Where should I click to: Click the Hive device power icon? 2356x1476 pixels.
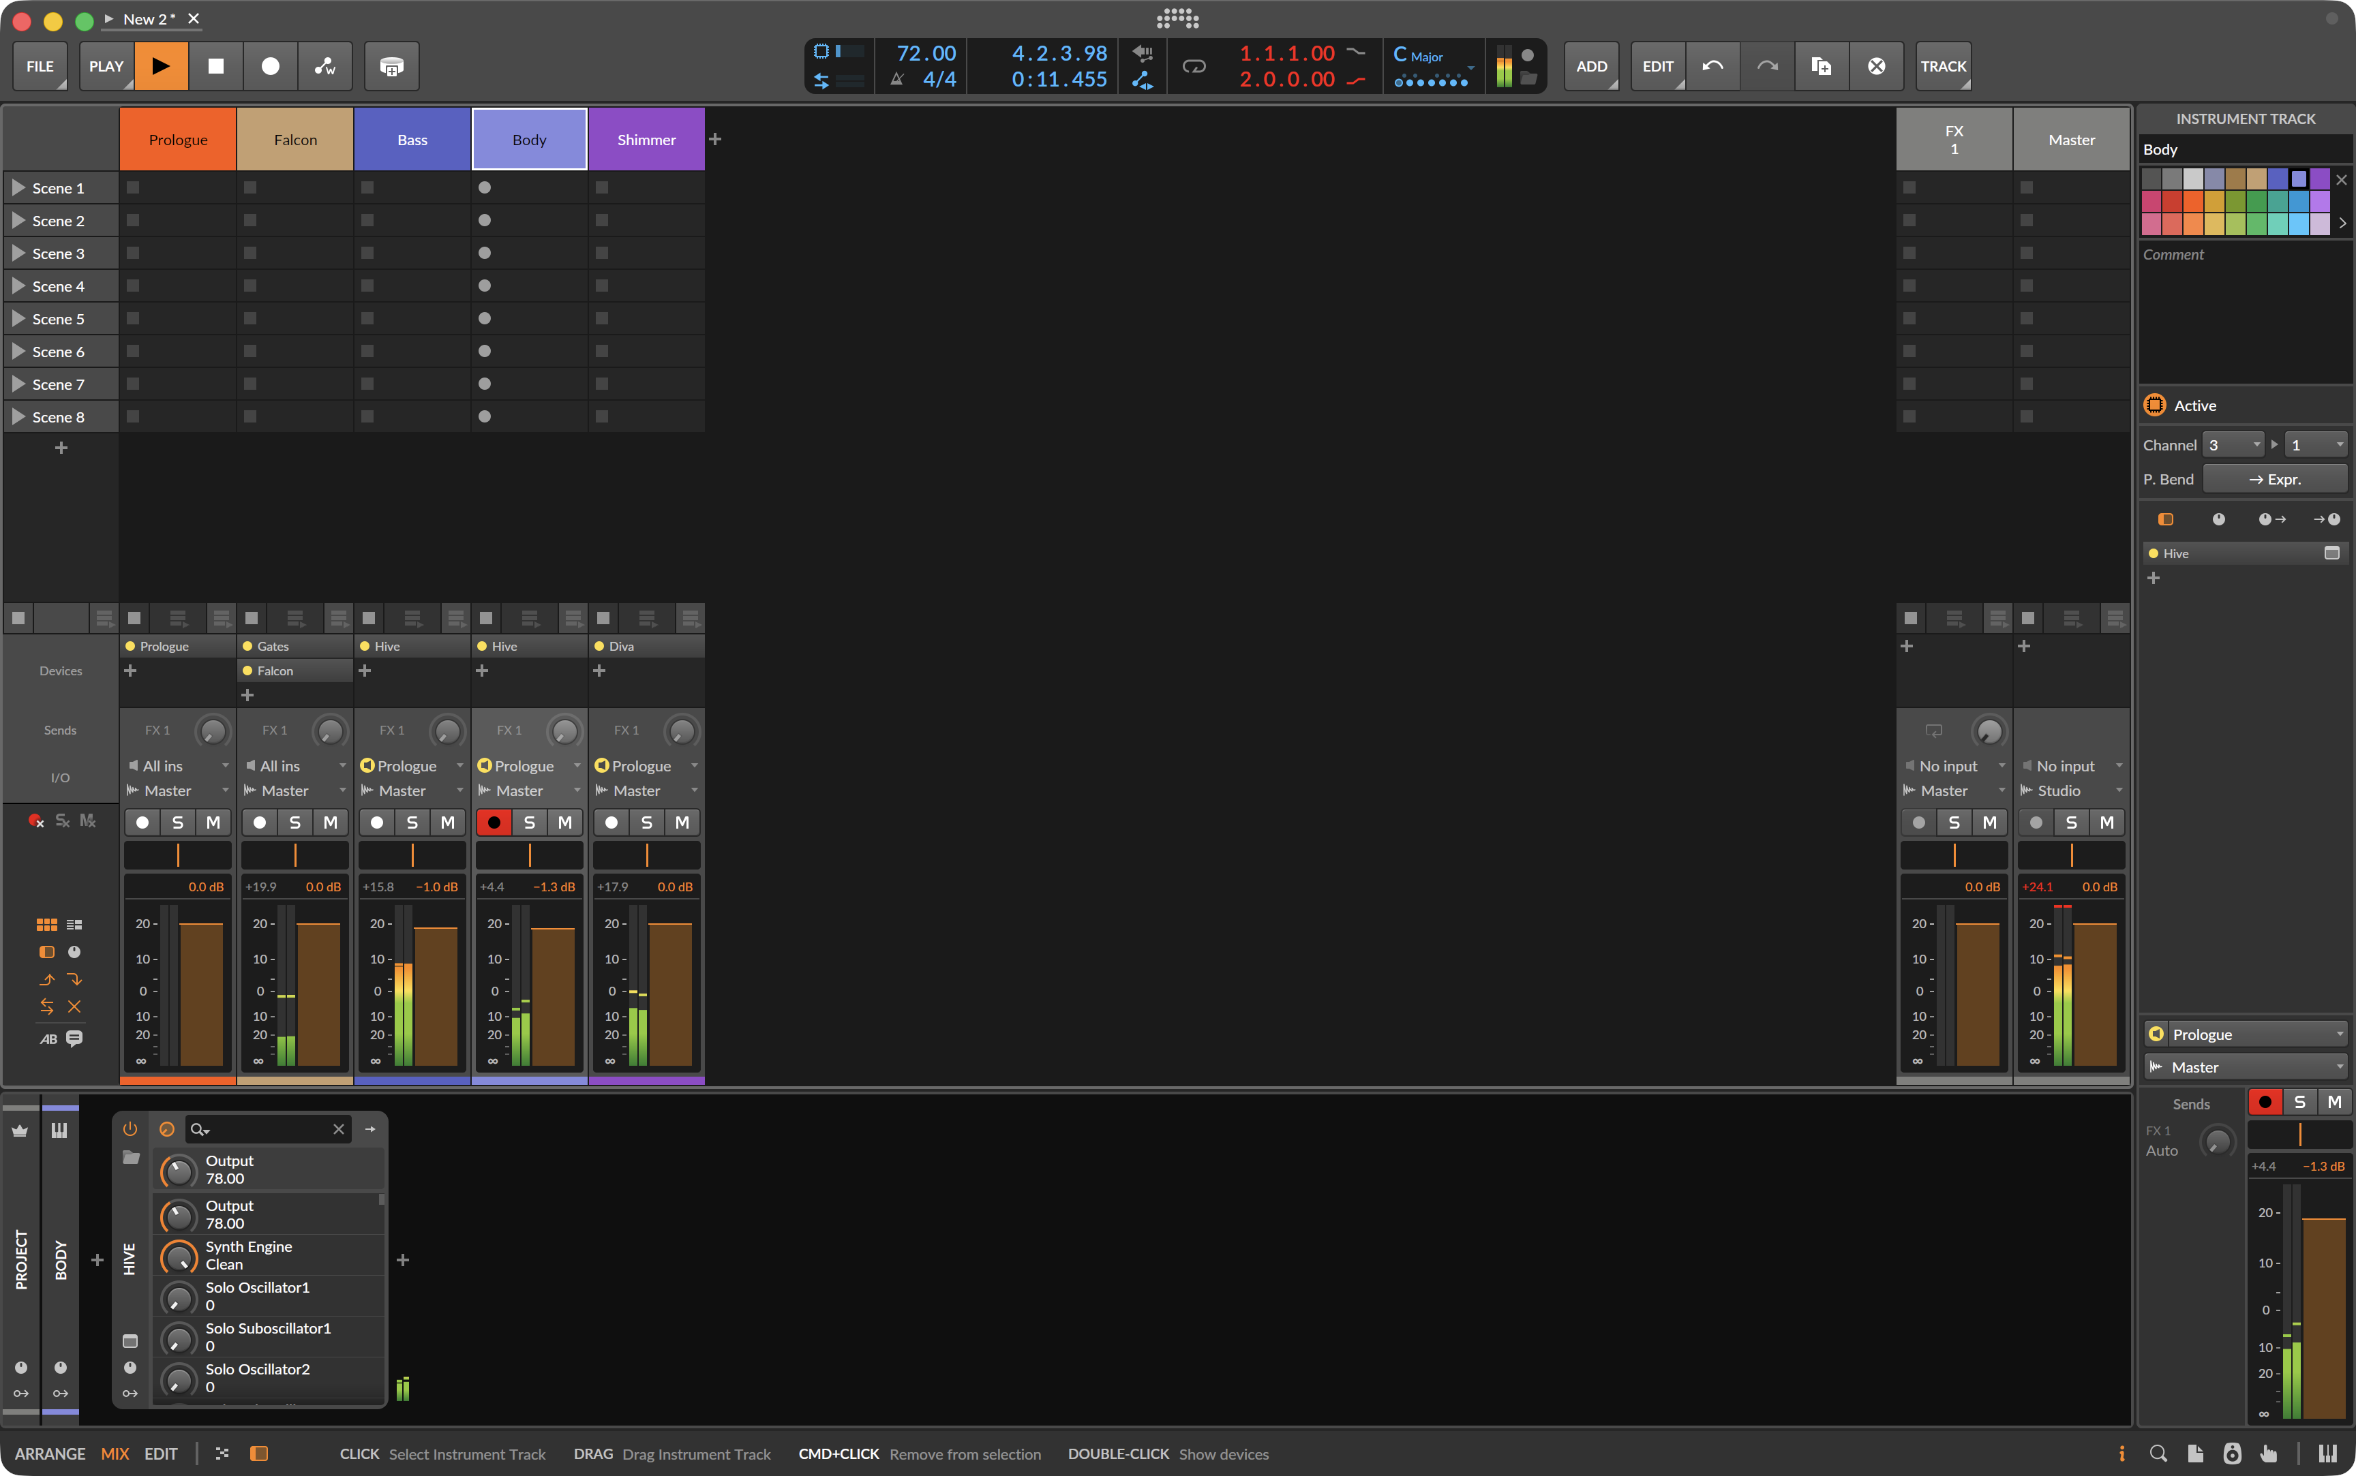click(x=130, y=1129)
